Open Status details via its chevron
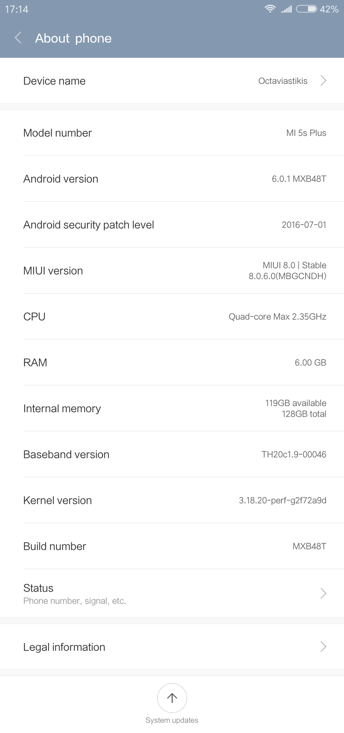344x733 pixels. (x=323, y=593)
